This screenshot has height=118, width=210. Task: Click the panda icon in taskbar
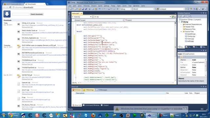tap(51, 115)
